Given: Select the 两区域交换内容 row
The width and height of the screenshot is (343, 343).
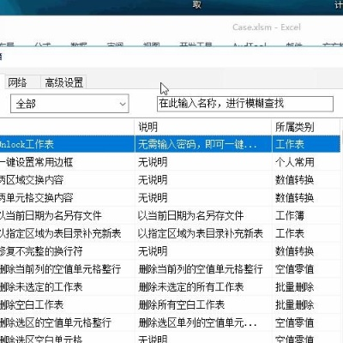Looking at the screenshot, I should [x=170, y=180].
